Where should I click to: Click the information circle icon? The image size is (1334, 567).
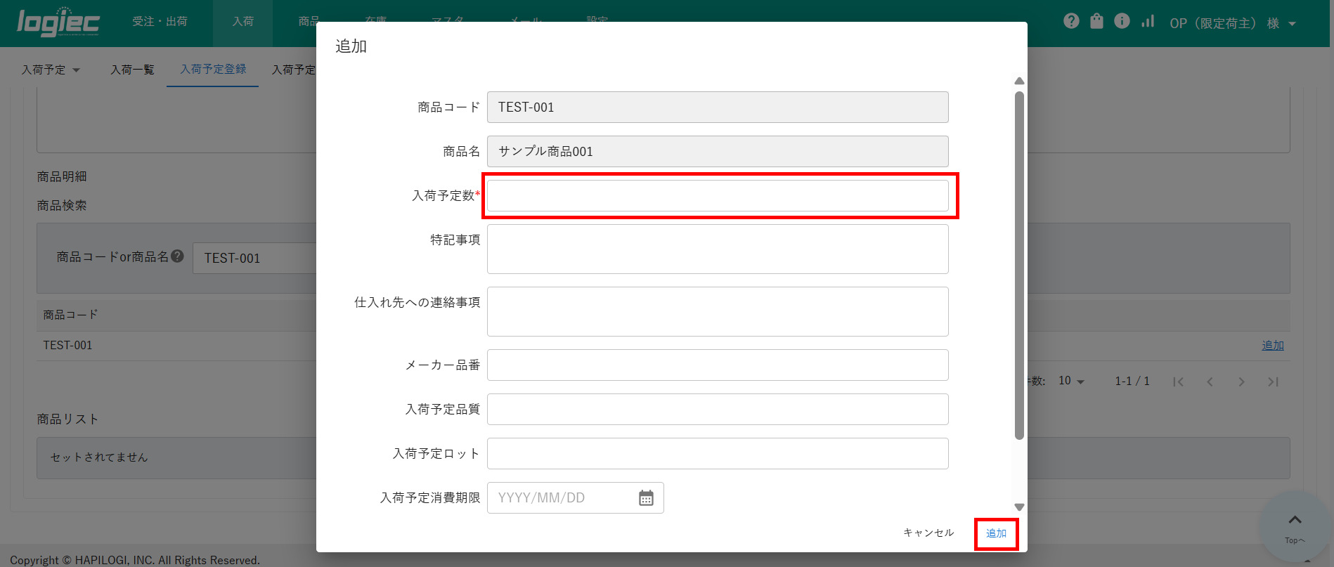pyautogui.click(x=1122, y=21)
